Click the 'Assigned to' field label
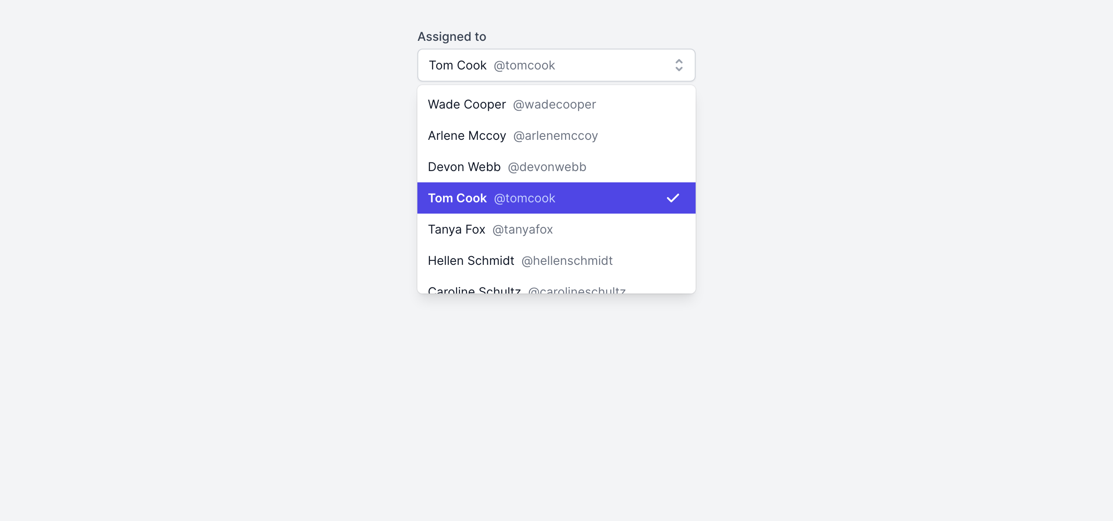The height and width of the screenshot is (521, 1113). point(452,36)
